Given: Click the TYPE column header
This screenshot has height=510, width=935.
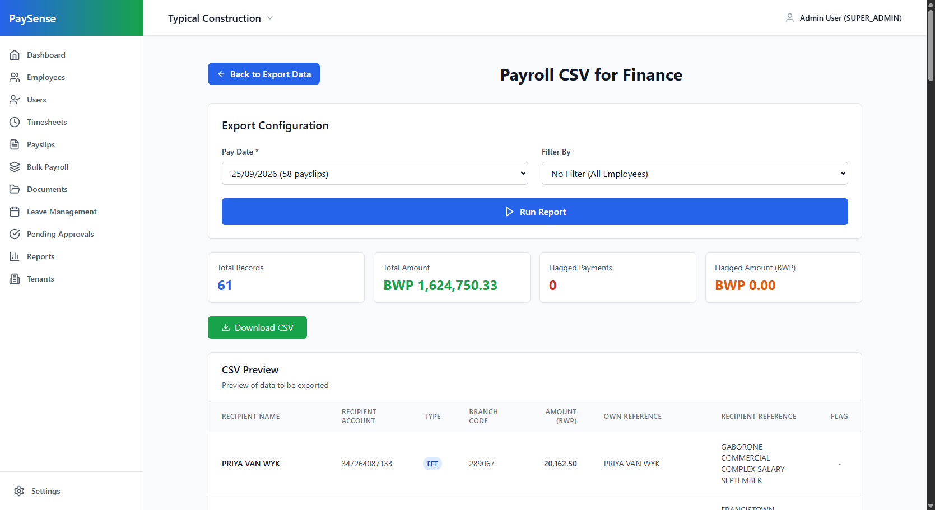Looking at the screenshot, I should [432, 417].
